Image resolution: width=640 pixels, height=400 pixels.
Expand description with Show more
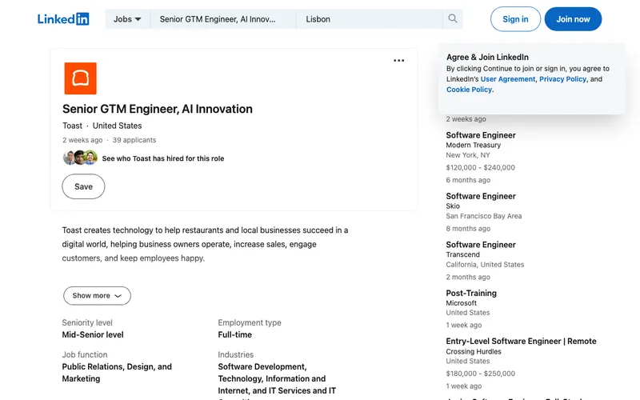pyautogui.click(x=97, y=295)
